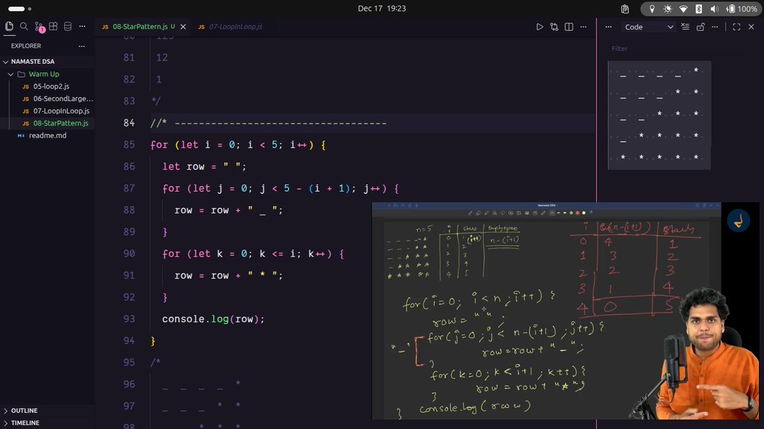764x429 pixels.
Task: Close the 08-StarPattern.js tab
Action: (183, 27)
